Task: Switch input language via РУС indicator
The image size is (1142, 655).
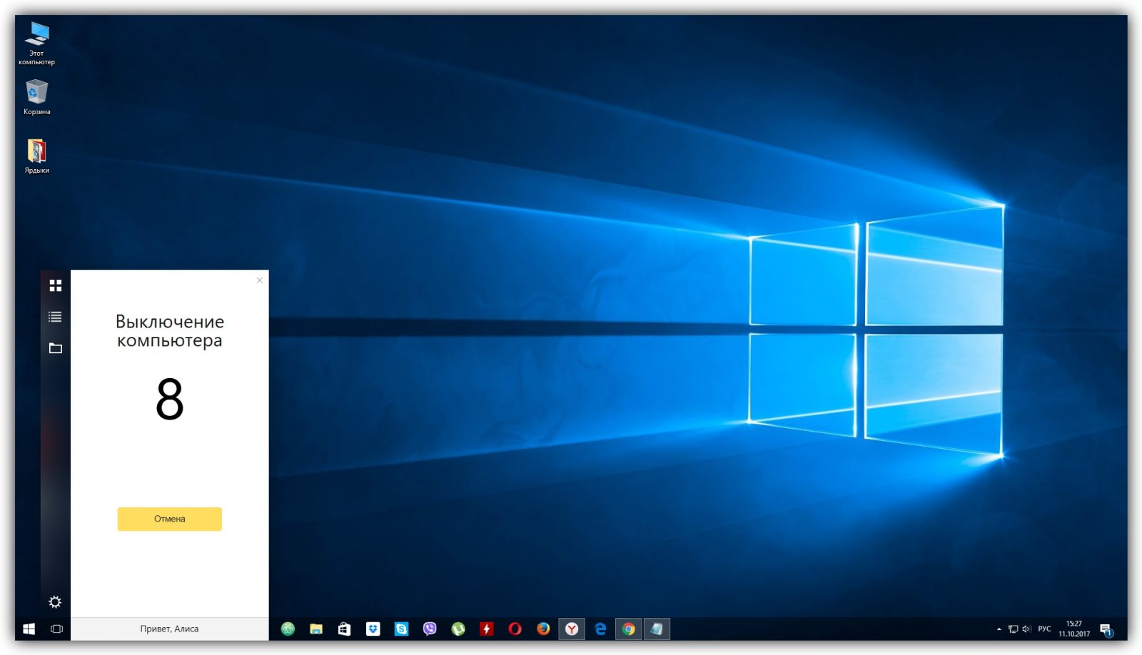Action: 1044,629
